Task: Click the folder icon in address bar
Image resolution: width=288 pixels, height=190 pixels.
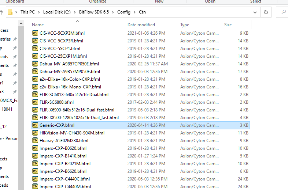Action: 10,12
